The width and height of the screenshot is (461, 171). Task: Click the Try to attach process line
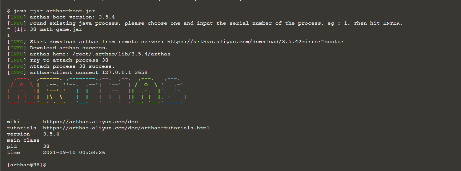pyautogui.click(x=69, y=60)
